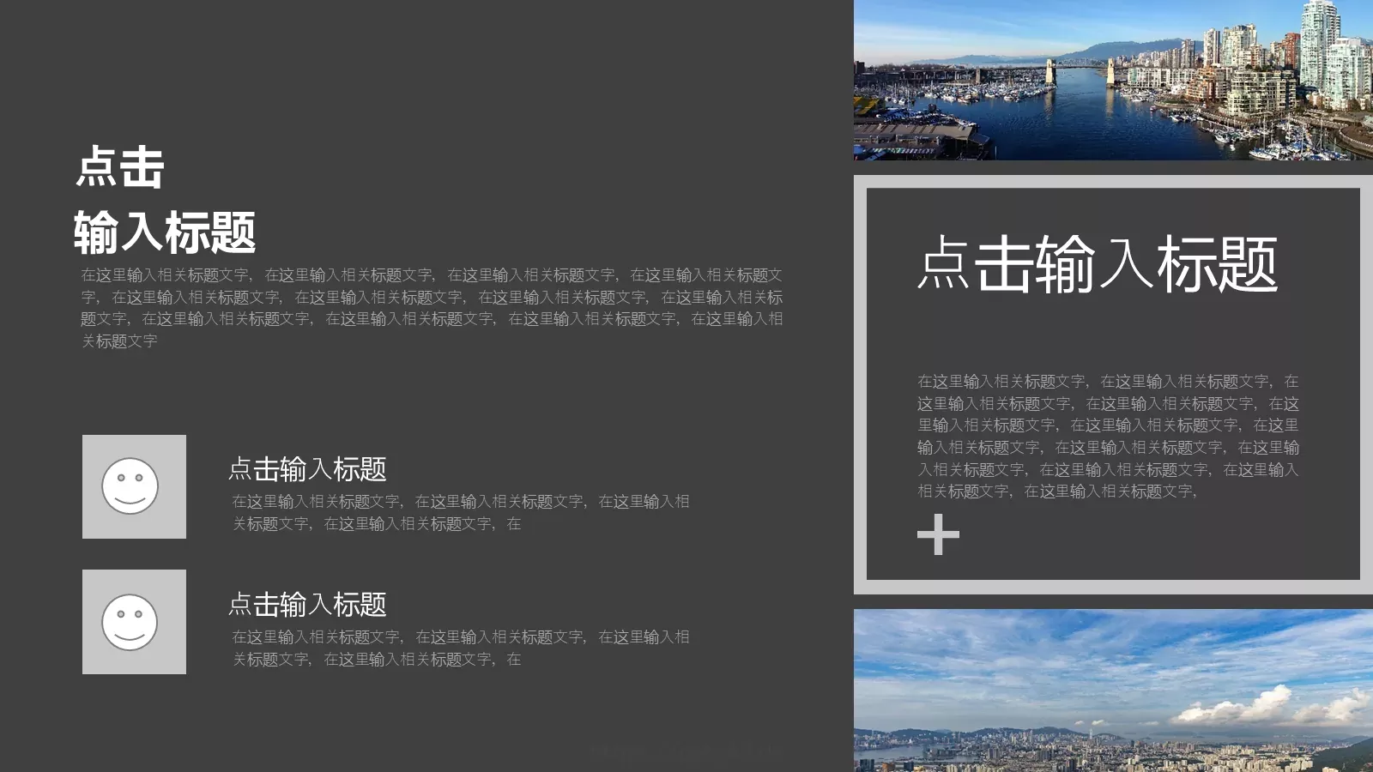Select the cloudy skyline photo at bottom right
This screenshot has height=772, width=1373.
tap(1113, 691)
